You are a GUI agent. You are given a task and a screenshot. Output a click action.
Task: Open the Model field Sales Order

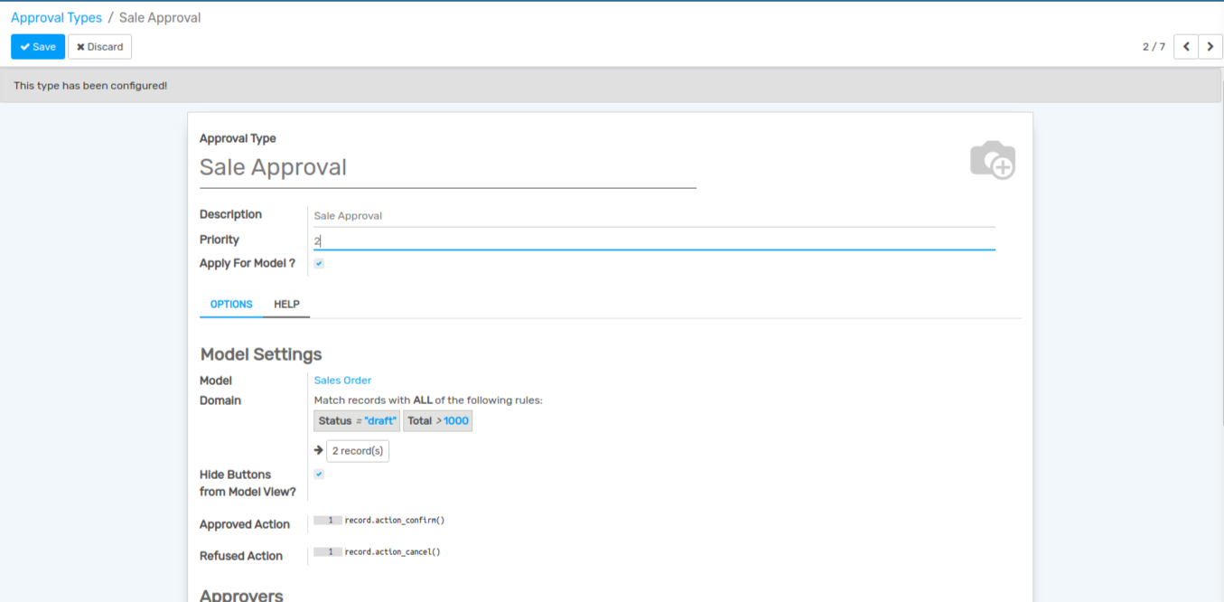pos(342,381)
